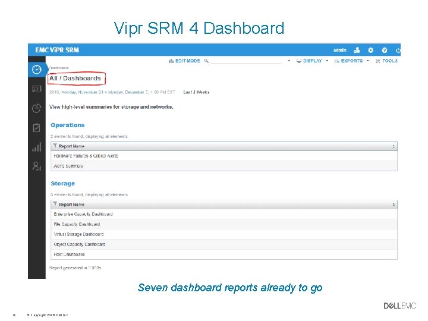Open File Capacity Dashboard report

point(224,224)
